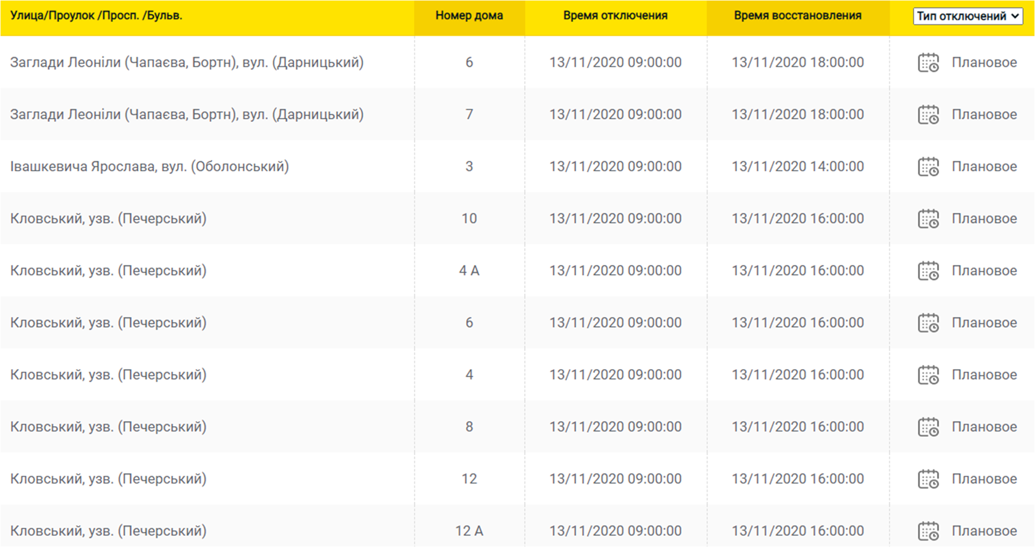Click calendar icon for Кловський house 12
This screenshot has width=1035, height=547.
pyautogui.click(x=927, y=479)
